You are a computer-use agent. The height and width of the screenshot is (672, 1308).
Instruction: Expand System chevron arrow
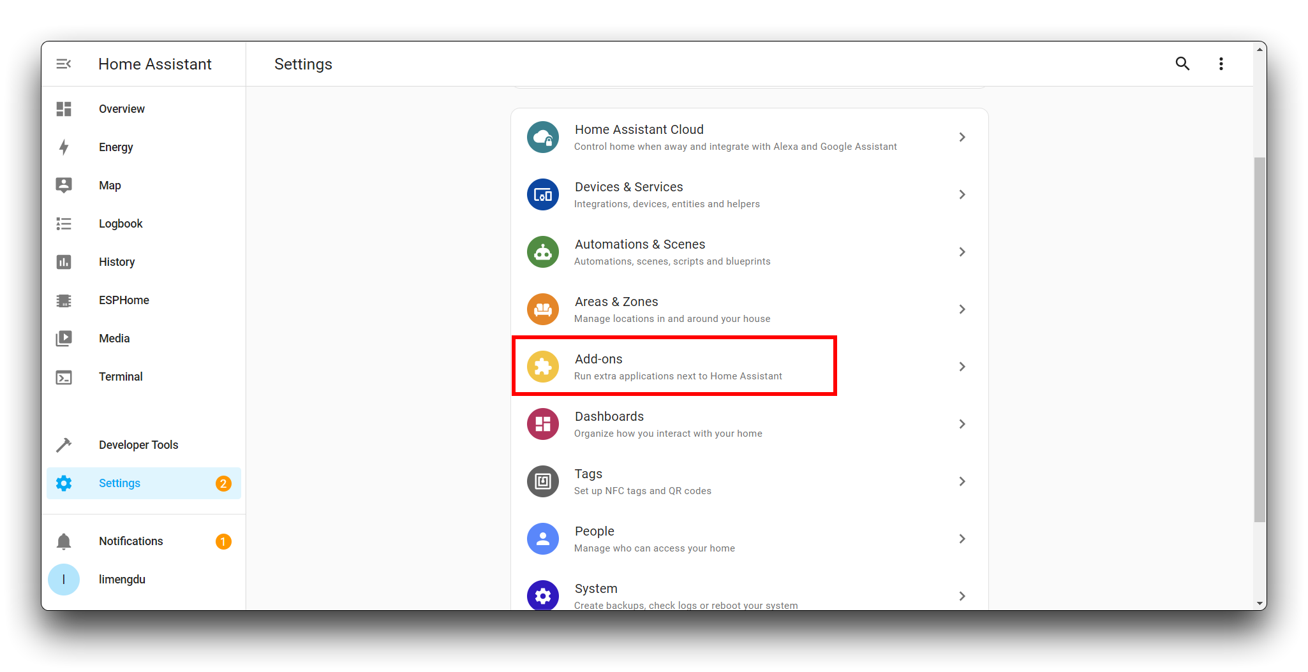[x=962, y=596]
